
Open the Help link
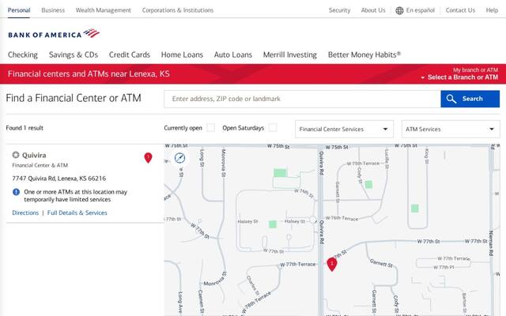pyautogui.click(x=492, y=10)
